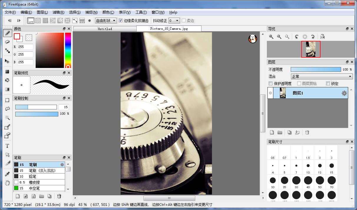The image size is (357, 210).
Task: Expand the 混合 blend mode dropdown
Action: click(x=322, y=76)
